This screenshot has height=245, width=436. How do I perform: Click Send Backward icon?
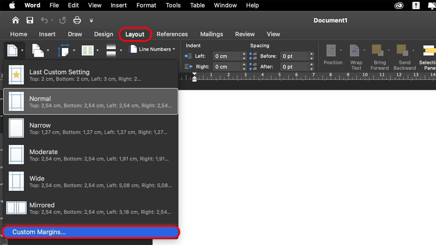pyautogui.click(x=403, y=51)
